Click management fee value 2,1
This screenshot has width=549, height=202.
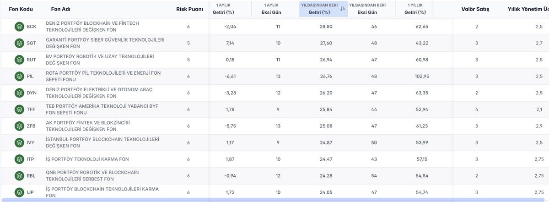tap(539, 109)
